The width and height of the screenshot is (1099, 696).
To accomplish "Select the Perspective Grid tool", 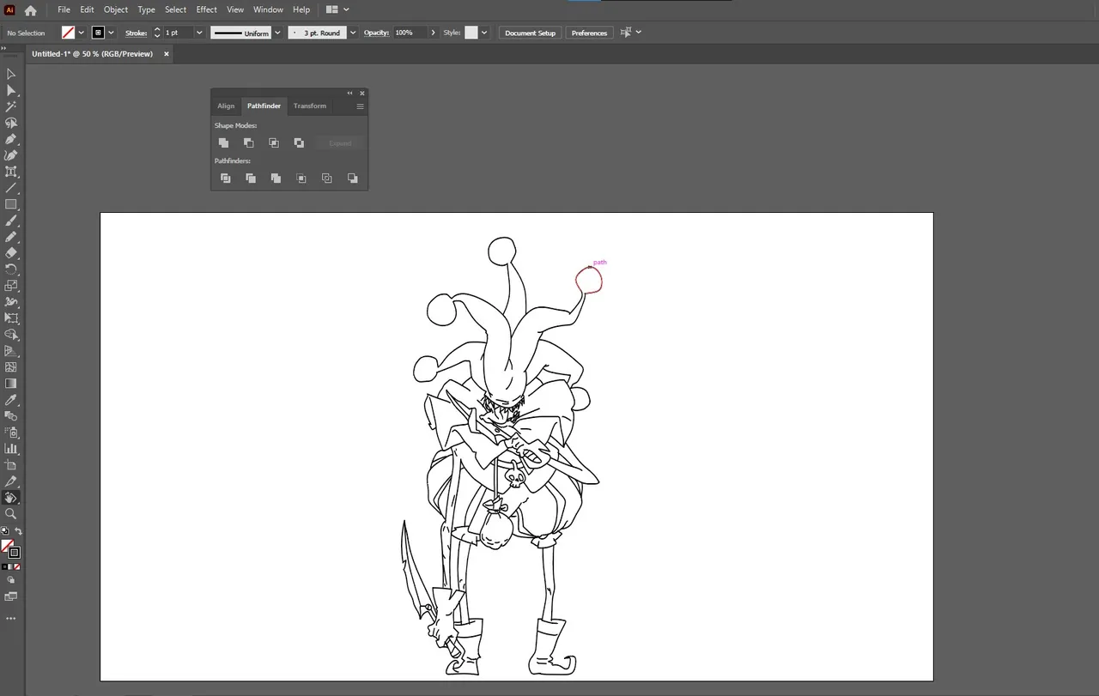I will [11, 351].
